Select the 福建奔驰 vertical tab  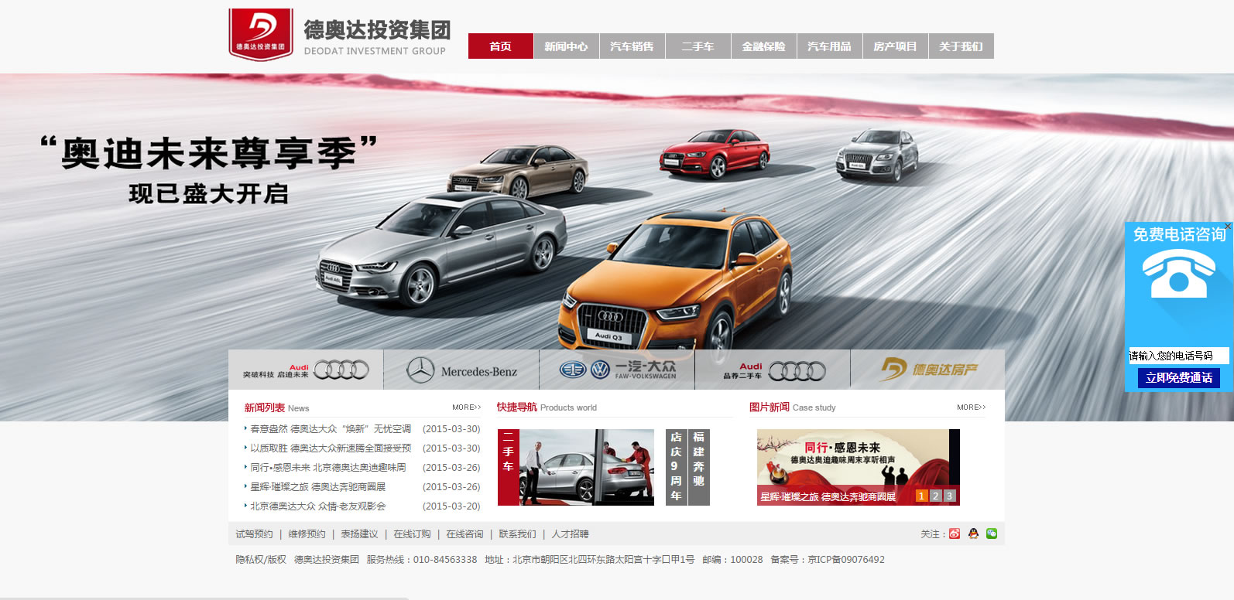pos(699,467)
